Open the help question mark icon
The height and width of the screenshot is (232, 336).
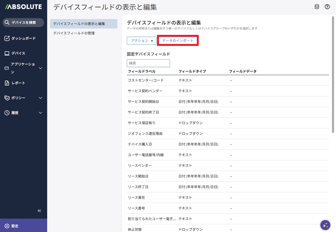(x=327, y=7)
